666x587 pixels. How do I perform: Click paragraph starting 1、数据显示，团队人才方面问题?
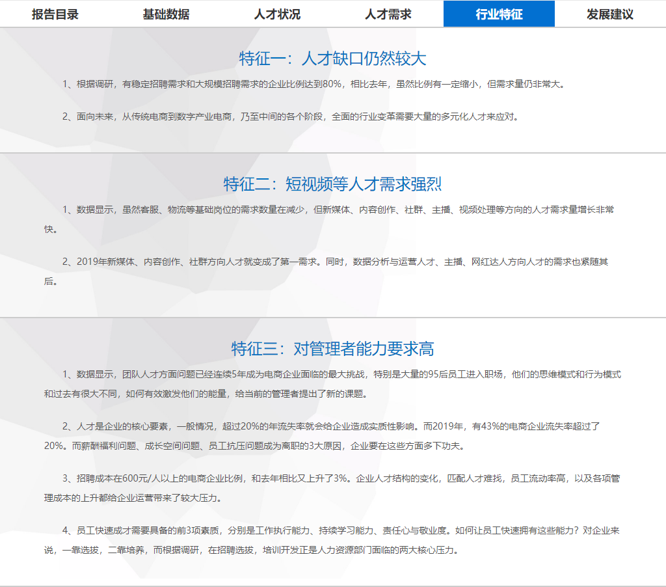pyautogui.click(x=332, y=384)
